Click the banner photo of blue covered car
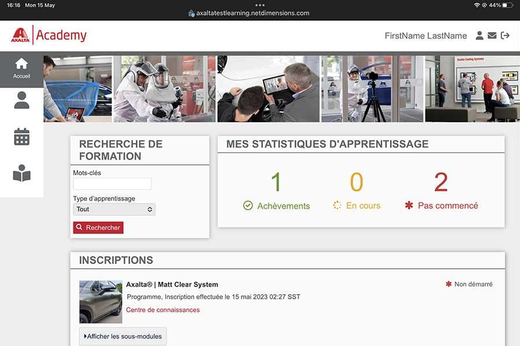 (77, 89)
